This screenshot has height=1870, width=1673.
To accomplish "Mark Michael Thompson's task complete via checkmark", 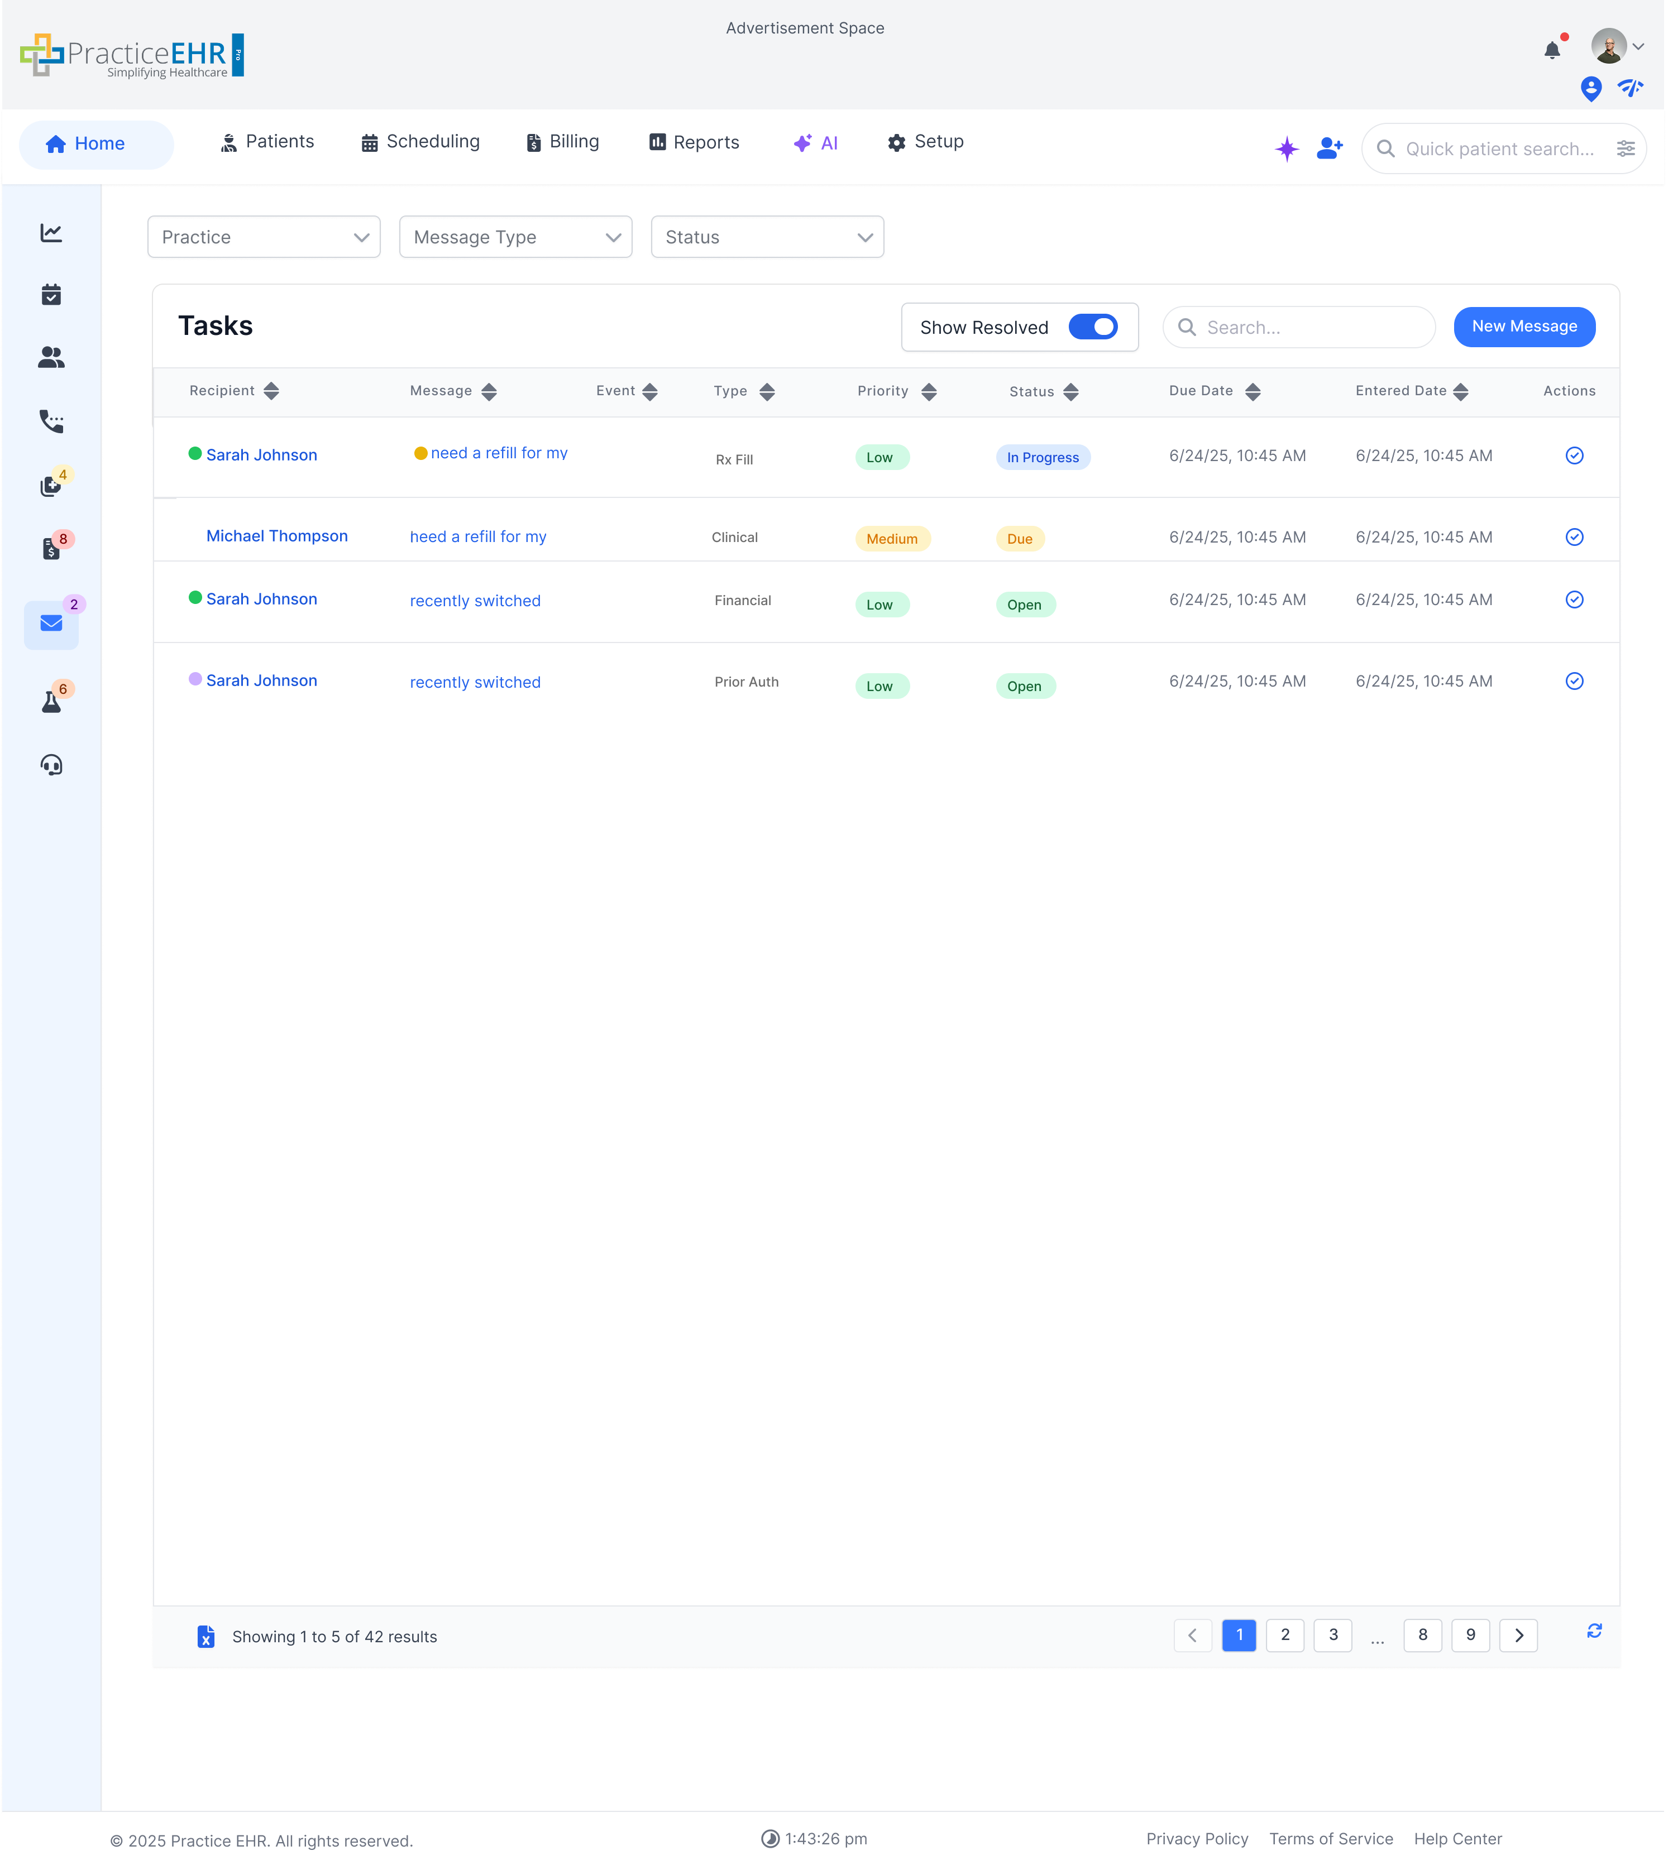I will pos(1574,536).
